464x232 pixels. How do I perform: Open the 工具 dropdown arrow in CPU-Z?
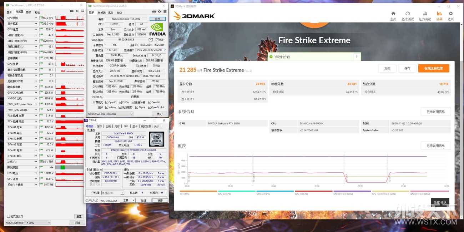133,201
